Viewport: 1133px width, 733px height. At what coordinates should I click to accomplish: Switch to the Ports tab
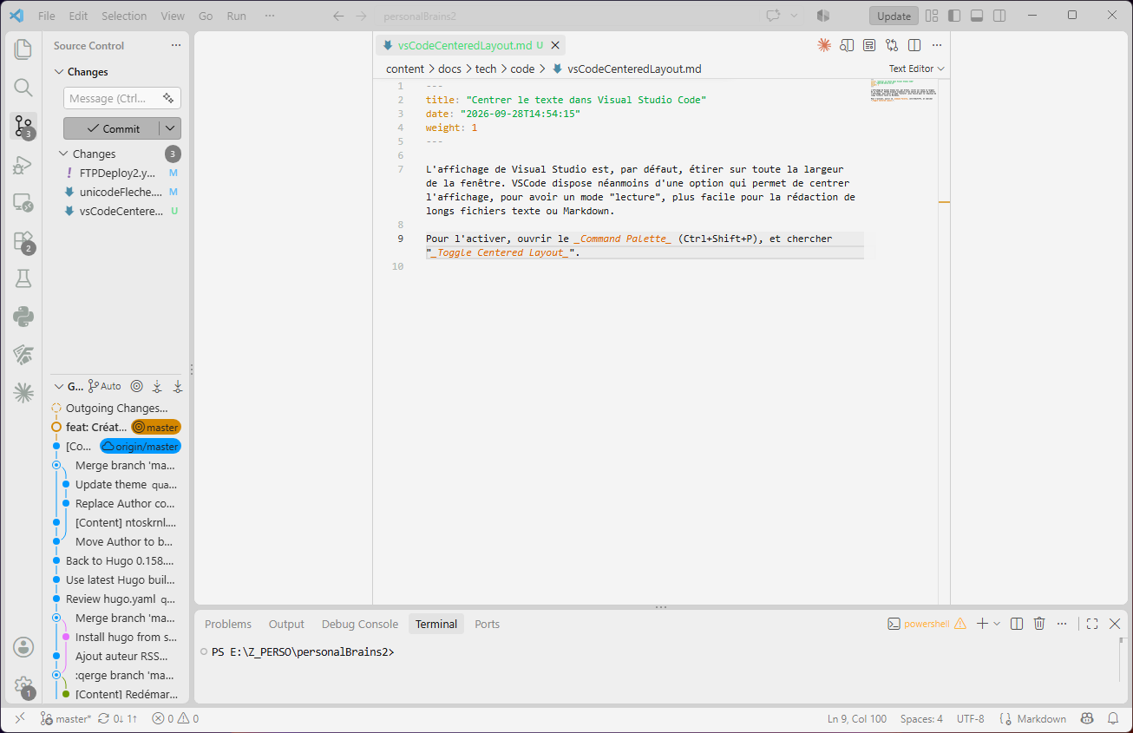[487, 624]
